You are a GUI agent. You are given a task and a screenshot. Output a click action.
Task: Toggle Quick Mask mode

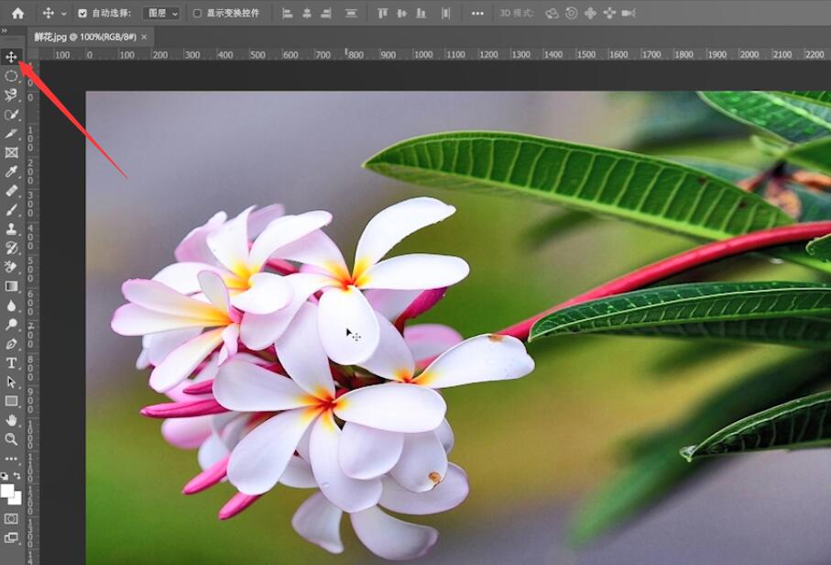[11, 518]
